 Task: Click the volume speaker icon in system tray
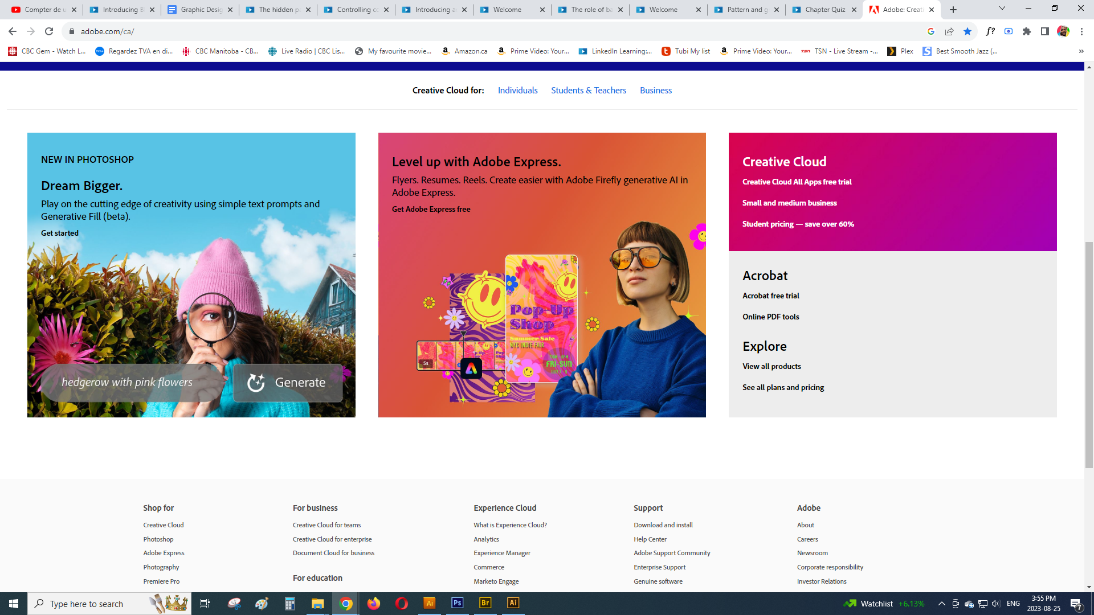[x=995, y=604]
